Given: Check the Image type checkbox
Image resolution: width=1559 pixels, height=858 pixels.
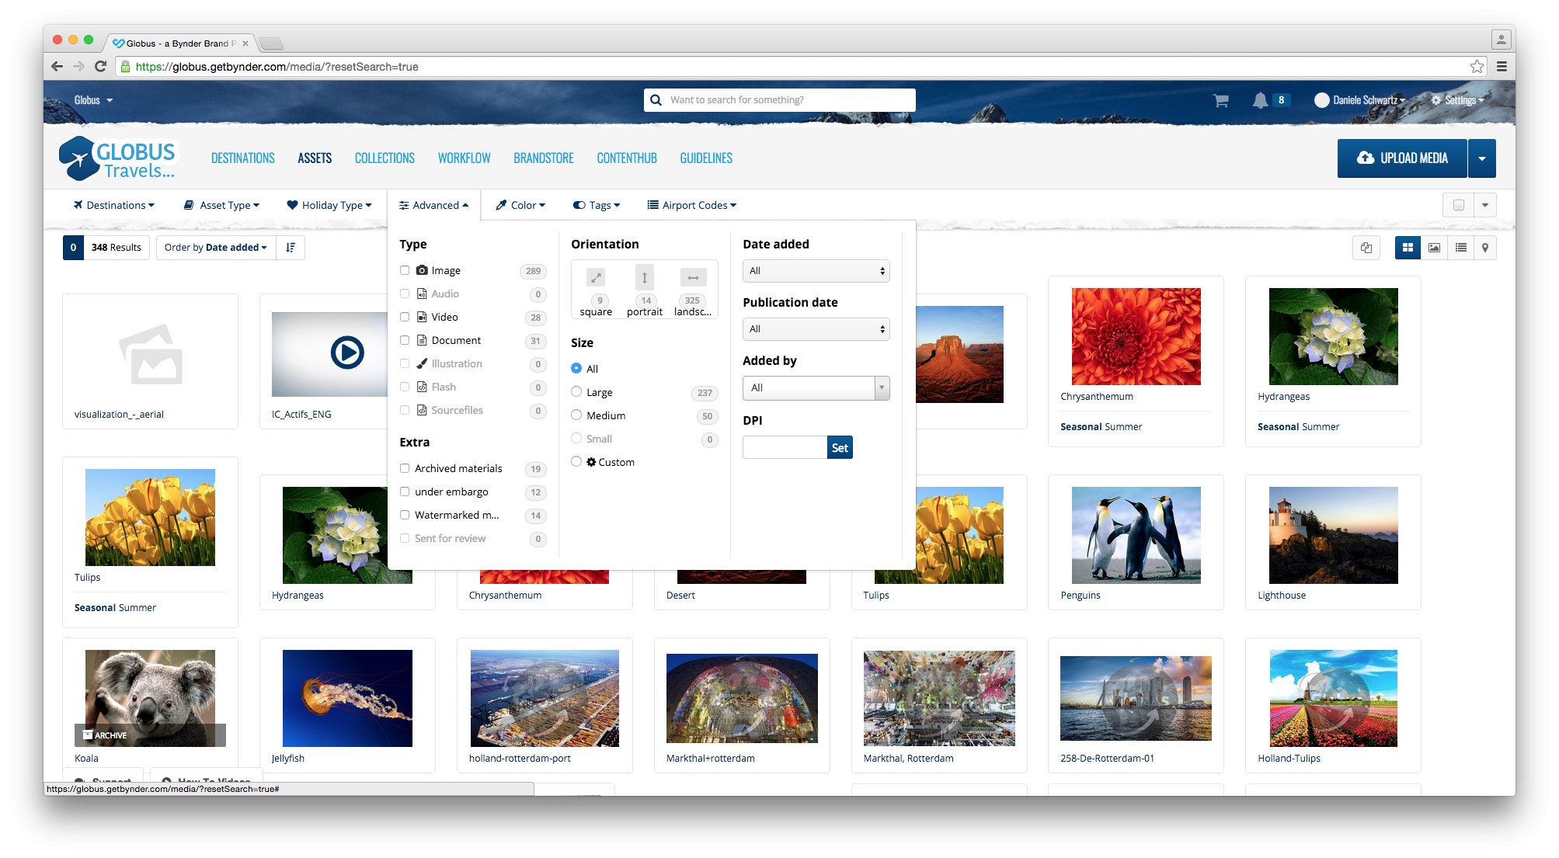Looking at the screenshot, I should (405, 270).
